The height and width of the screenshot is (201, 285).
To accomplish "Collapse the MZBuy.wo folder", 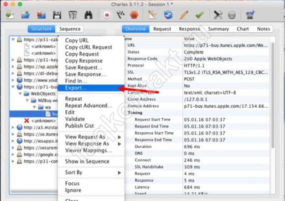I will tap(27, 100).
